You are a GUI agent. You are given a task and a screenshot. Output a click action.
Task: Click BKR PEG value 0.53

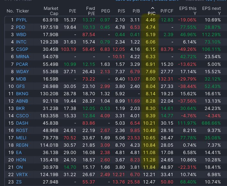point(105,108)
